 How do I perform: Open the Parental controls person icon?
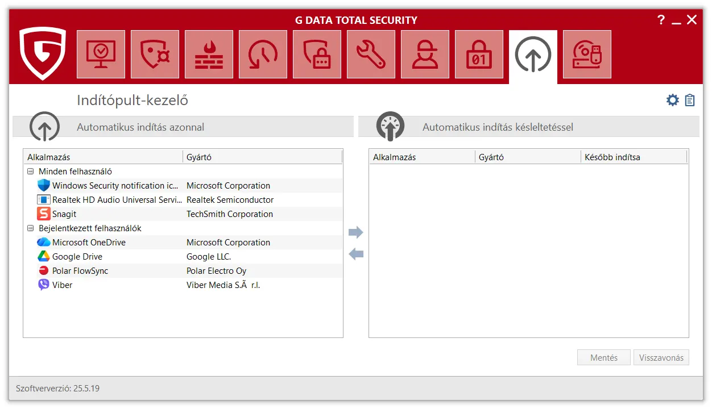(x=425, y=55)
